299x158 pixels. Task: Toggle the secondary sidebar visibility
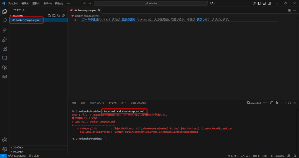tap(269, 3)
